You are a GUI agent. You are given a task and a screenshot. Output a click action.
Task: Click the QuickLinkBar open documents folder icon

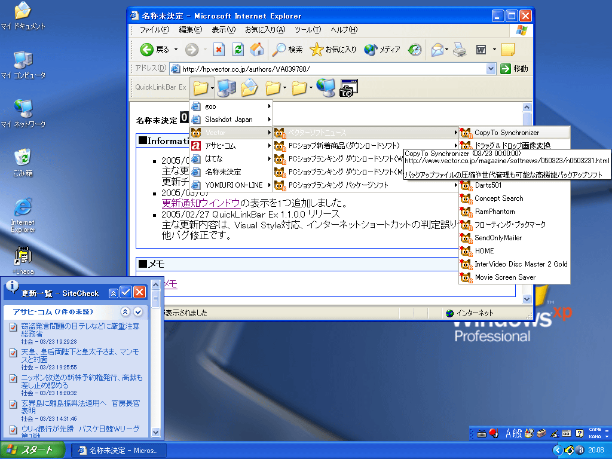249,88
